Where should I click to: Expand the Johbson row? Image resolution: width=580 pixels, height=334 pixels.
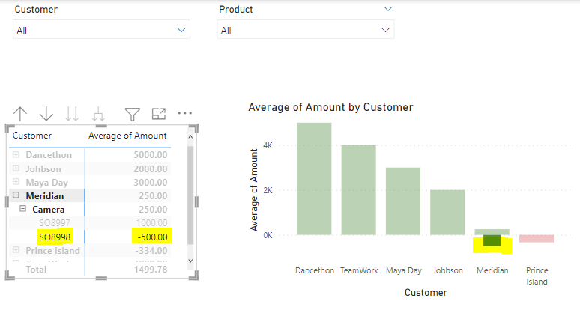tap(16, 168)
